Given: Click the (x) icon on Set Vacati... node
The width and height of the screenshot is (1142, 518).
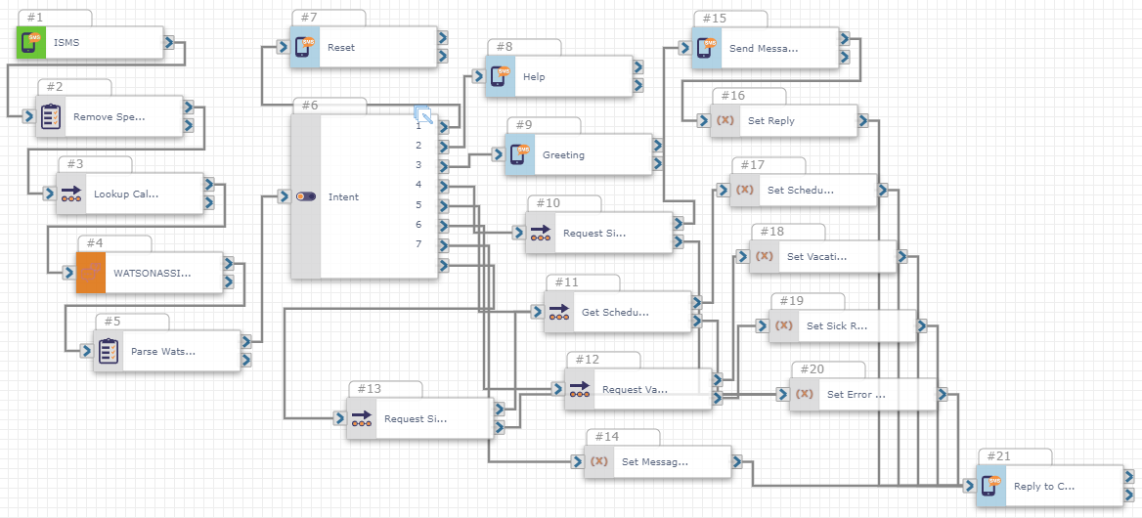Looking at the screenshot, I should pyautogui.click(x=765, y=256).
